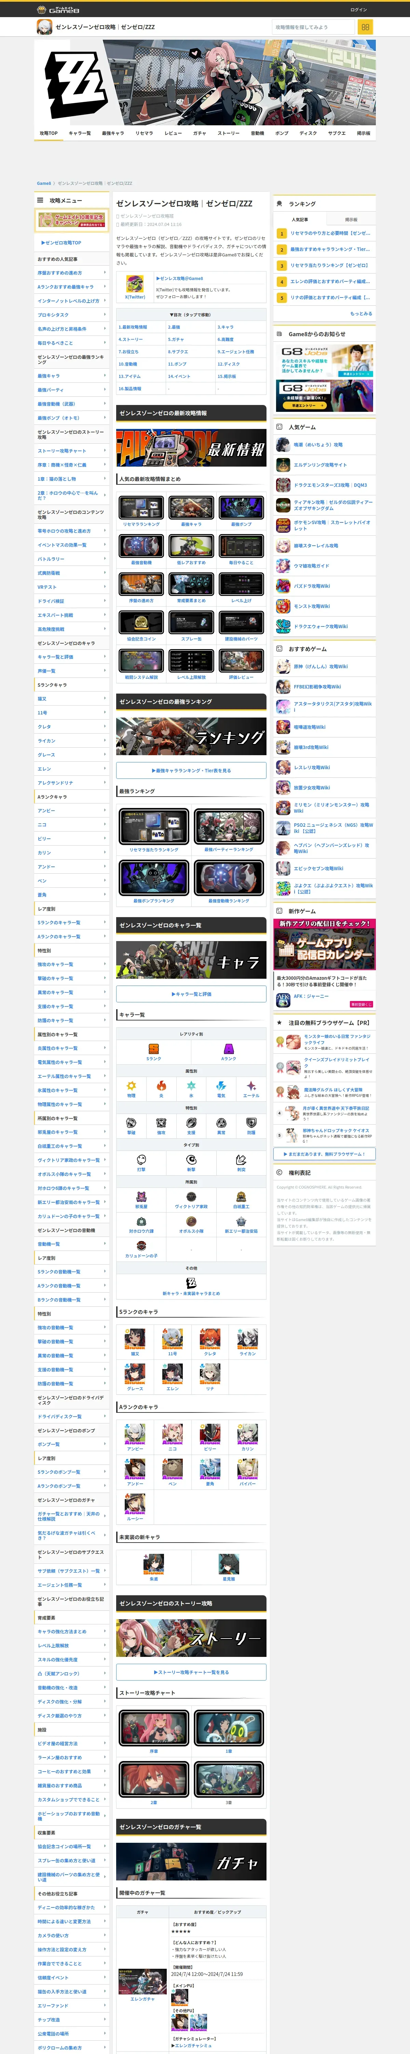Select the ガチャ nav tab
The width and height of the screenshot is (410, 2054).
click(x=199, y=133)
